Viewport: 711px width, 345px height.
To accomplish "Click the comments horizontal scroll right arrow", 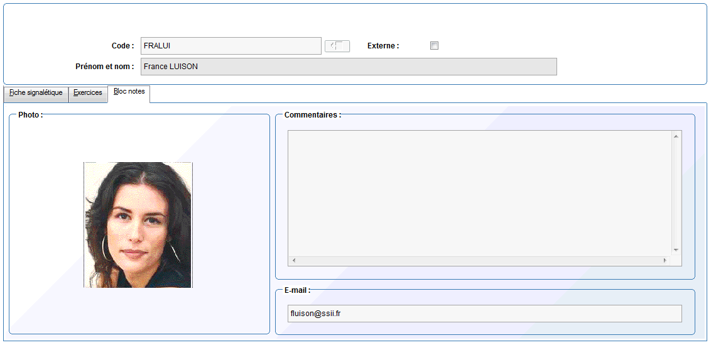I will [665, 261].
